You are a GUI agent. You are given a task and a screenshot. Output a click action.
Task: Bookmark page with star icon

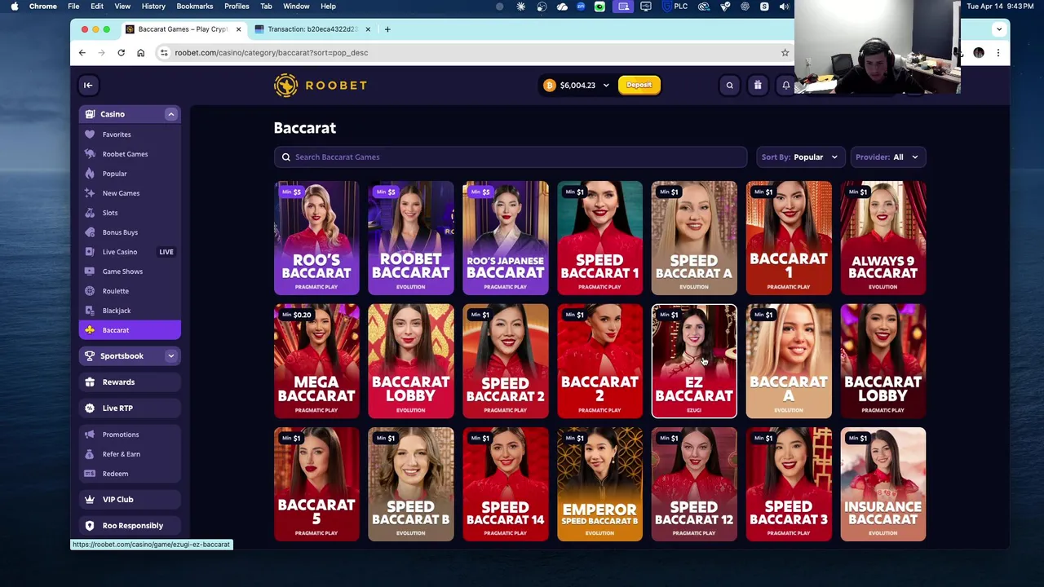tap(785, 52)
